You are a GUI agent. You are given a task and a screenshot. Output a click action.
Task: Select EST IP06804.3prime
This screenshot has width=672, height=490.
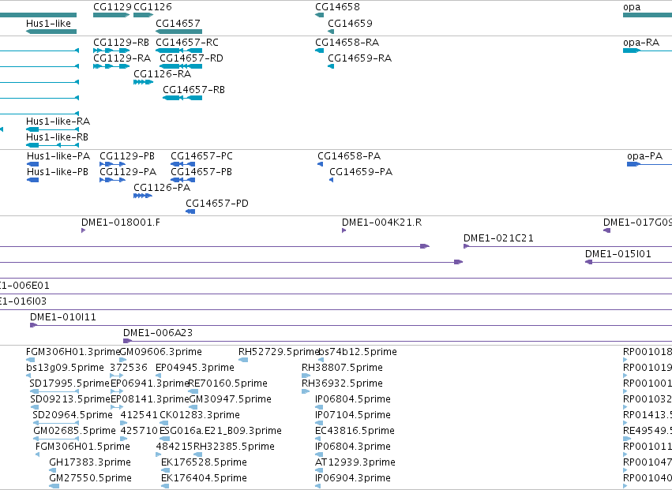pos(353,447)
